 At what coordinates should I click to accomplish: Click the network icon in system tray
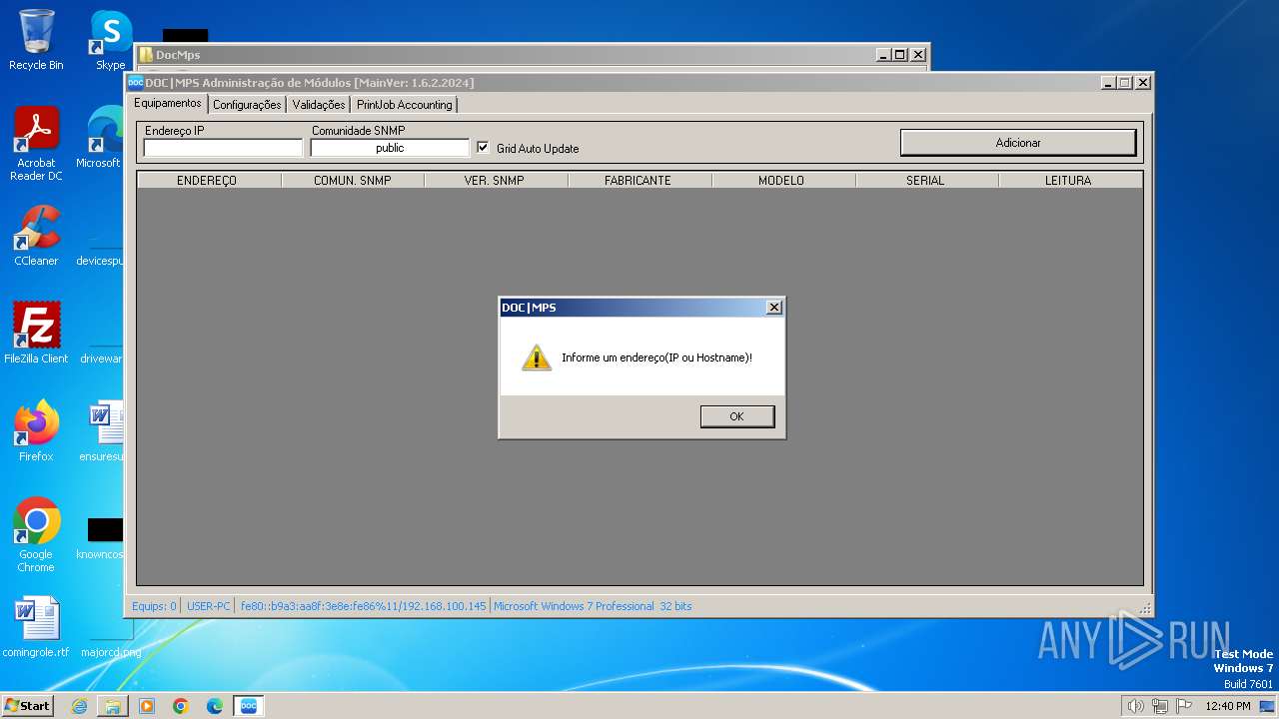(x=1159, y=706)
